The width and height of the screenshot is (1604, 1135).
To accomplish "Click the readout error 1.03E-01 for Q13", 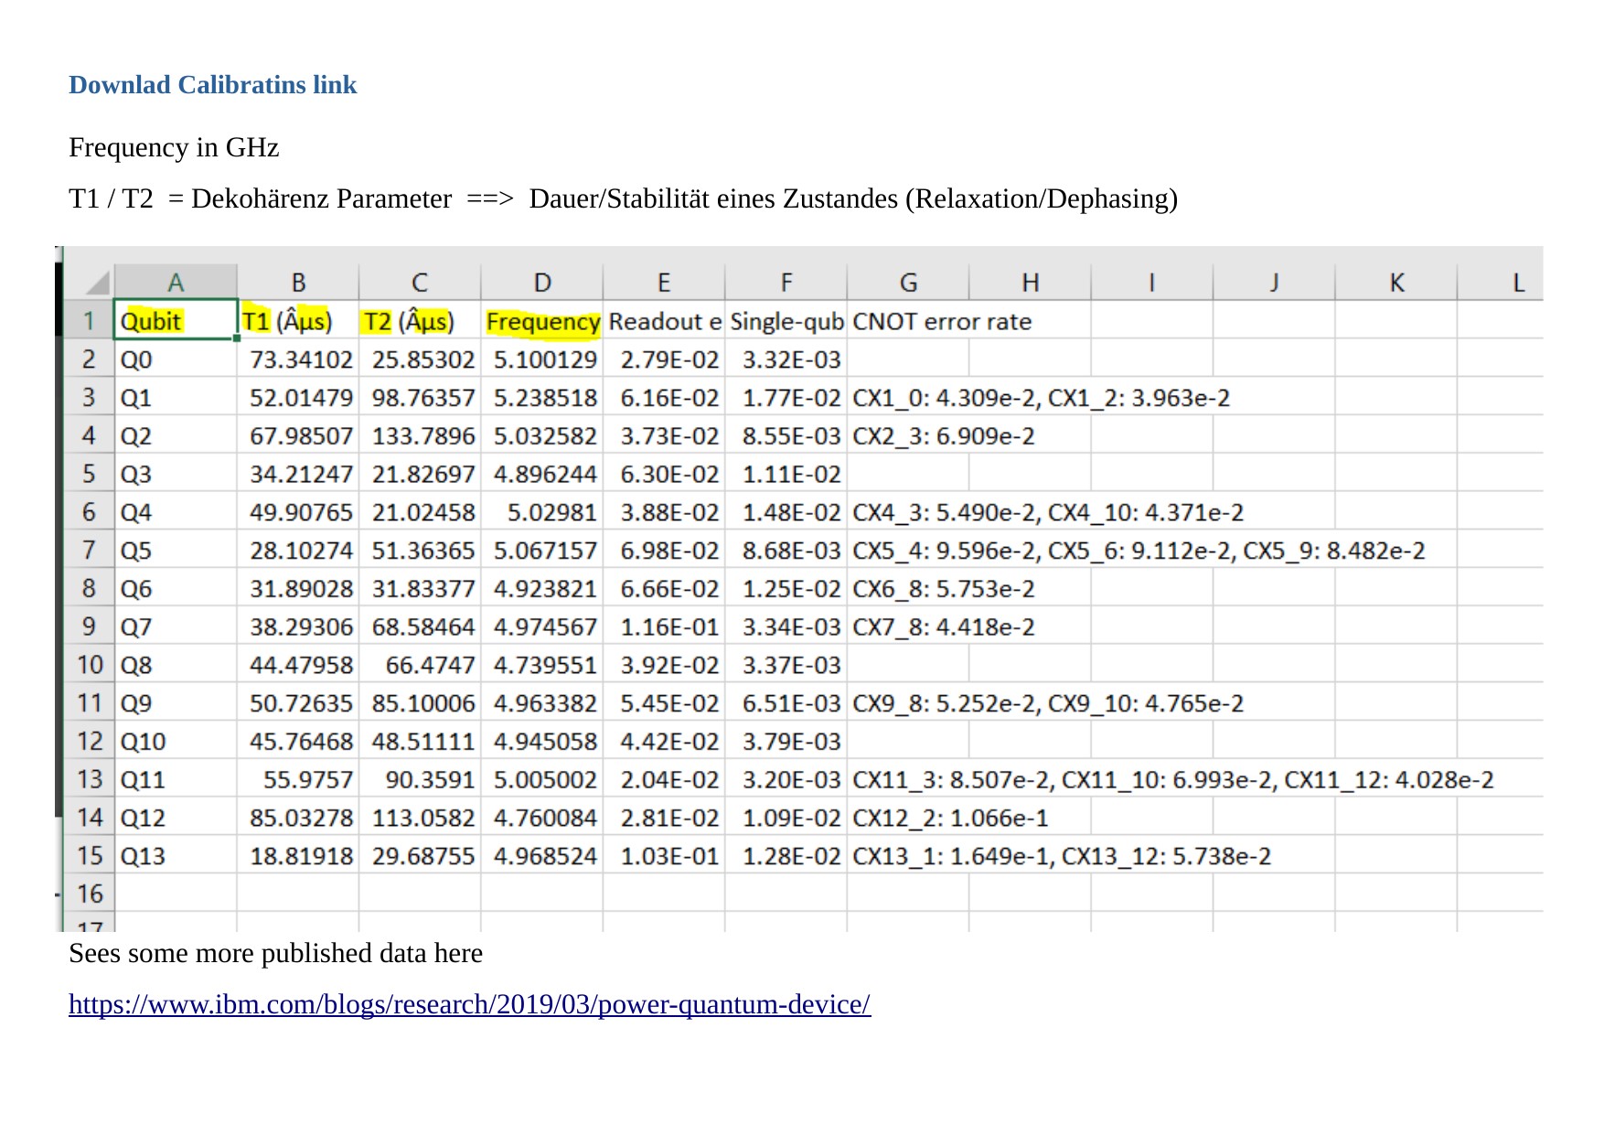I will tap(668, 857).
